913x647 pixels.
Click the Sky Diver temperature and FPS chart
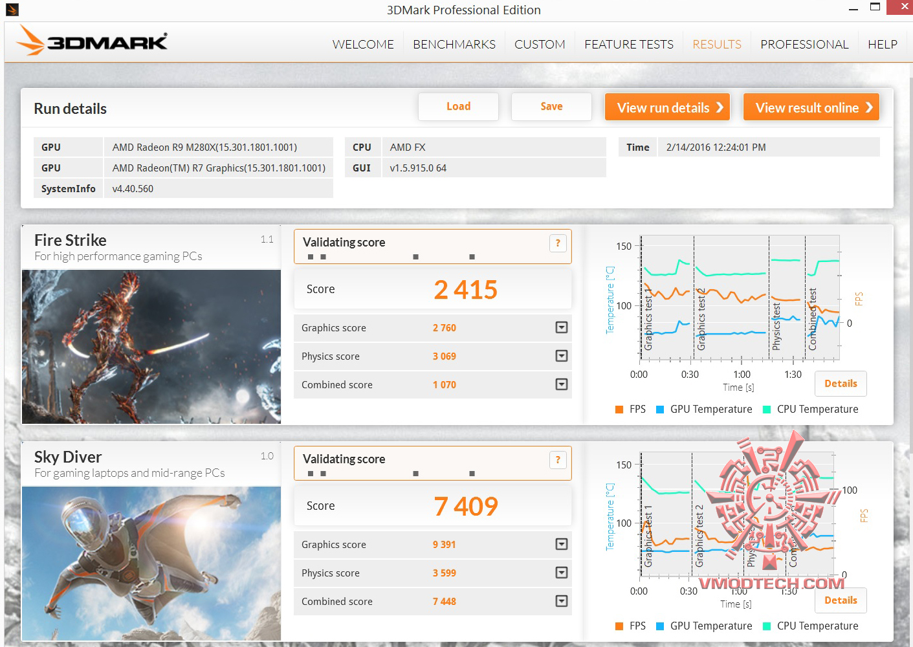(x=737, y=515)
